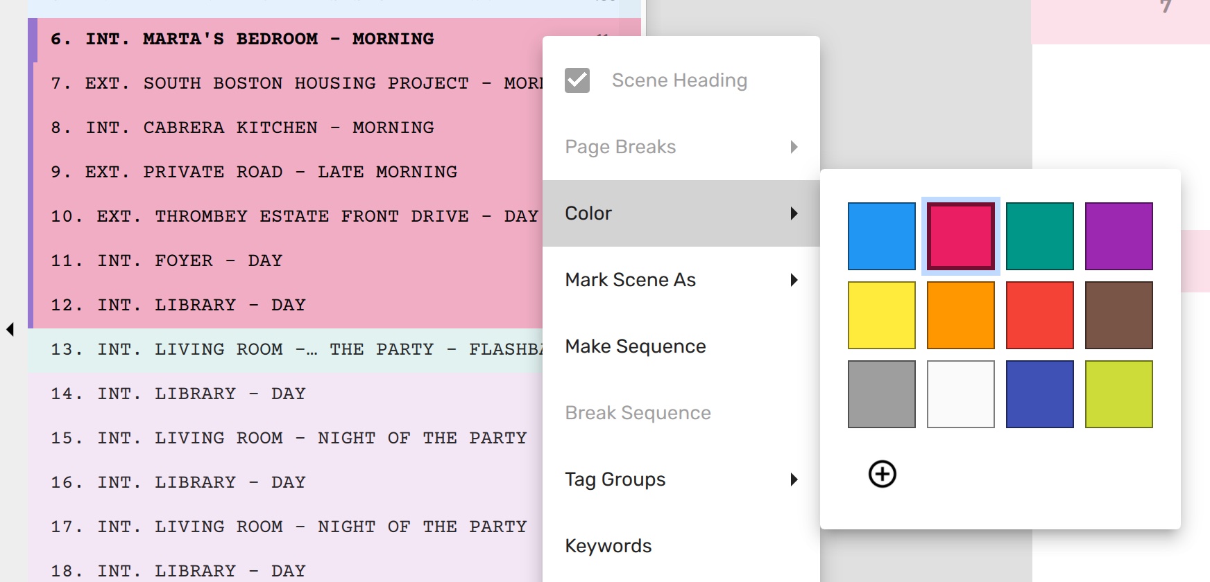1210x582 pixels.
Task: Expand the Page Breaks submenu arrow
Action: coord(794,147)
